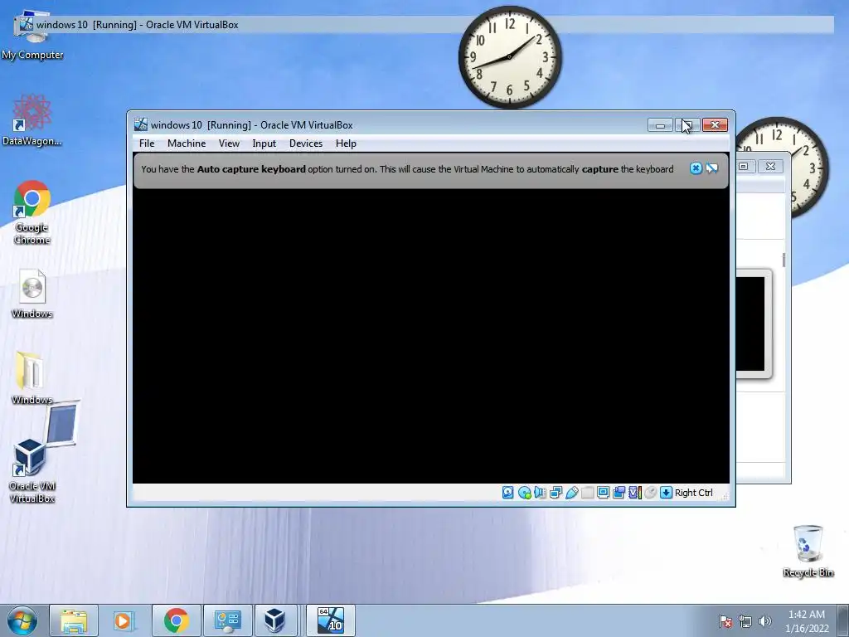The height and width of the screenshot is (637, 849).
Task: Click the USB devices status icon
Action: [572, 493]
